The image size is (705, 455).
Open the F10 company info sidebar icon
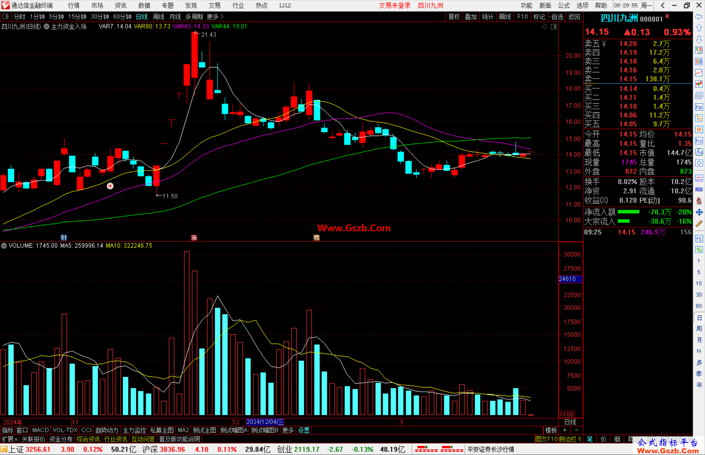[x=699, y=107]
